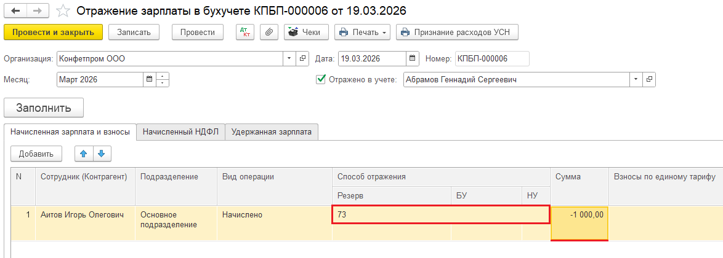Select the Начислено operation cell

click(274, 222)
